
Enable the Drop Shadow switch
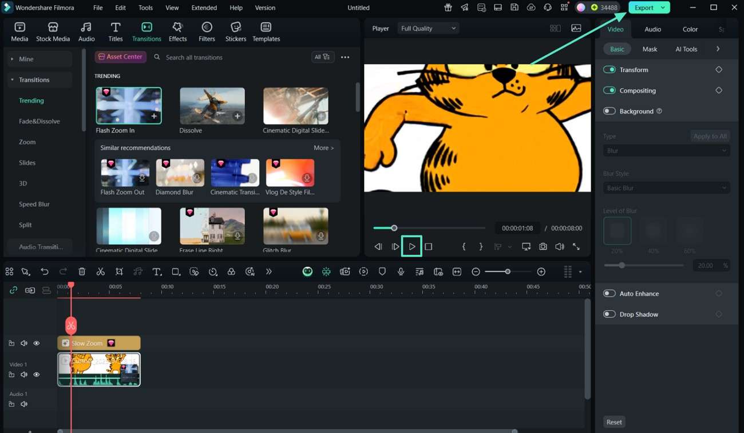(x=610, y=314)
